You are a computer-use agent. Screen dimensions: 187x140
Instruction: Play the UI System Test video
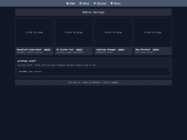tap(74, 32)
